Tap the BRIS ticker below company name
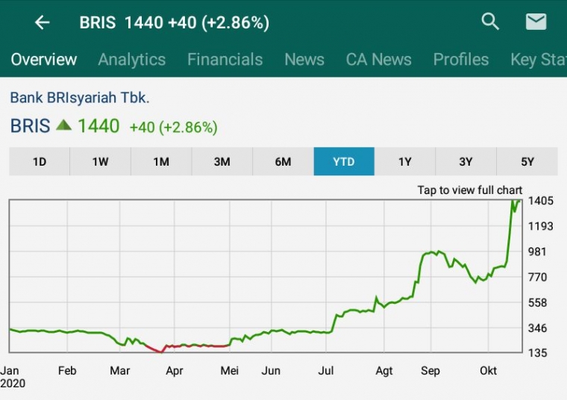Screen dimensions: 567x400 click(x=30, y=126)
